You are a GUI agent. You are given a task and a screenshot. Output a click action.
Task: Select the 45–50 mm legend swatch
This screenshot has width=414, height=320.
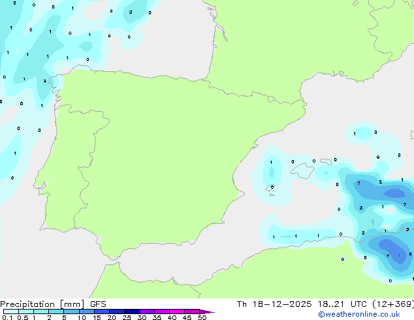pos(192,312)
